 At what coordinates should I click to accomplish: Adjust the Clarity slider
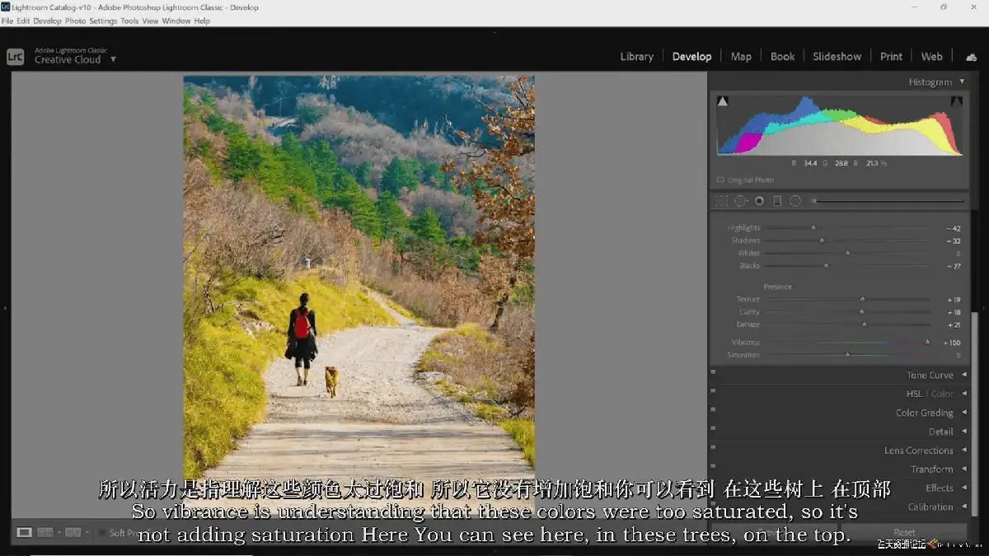coord(847,312)
